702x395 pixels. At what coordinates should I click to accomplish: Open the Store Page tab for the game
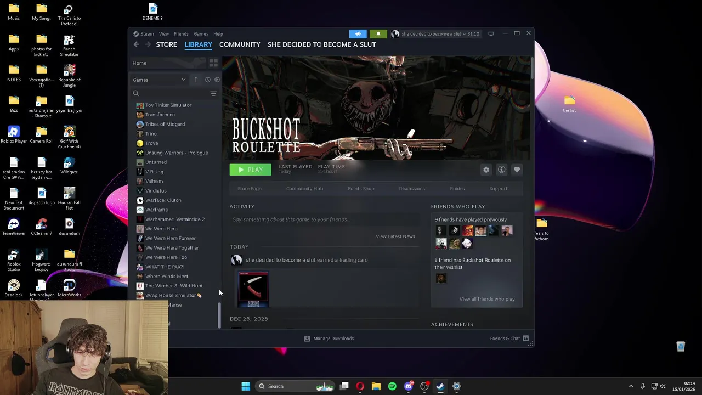250,189
